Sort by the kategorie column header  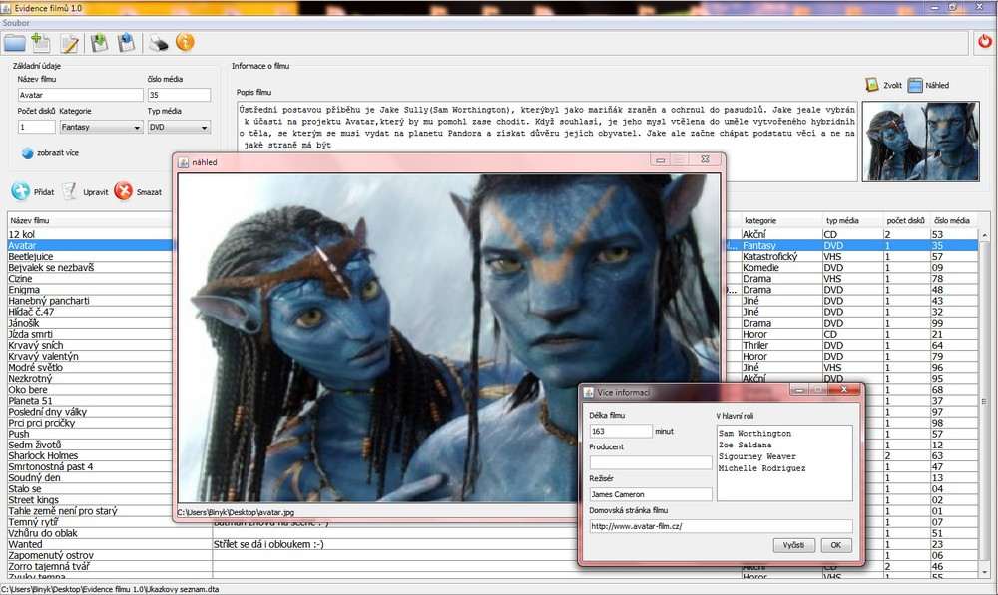point(780,220)
